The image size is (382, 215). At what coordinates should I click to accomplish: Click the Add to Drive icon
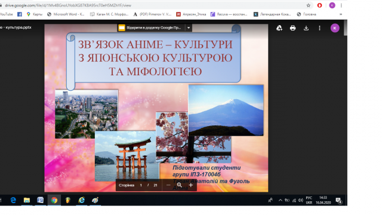[279, 28]
